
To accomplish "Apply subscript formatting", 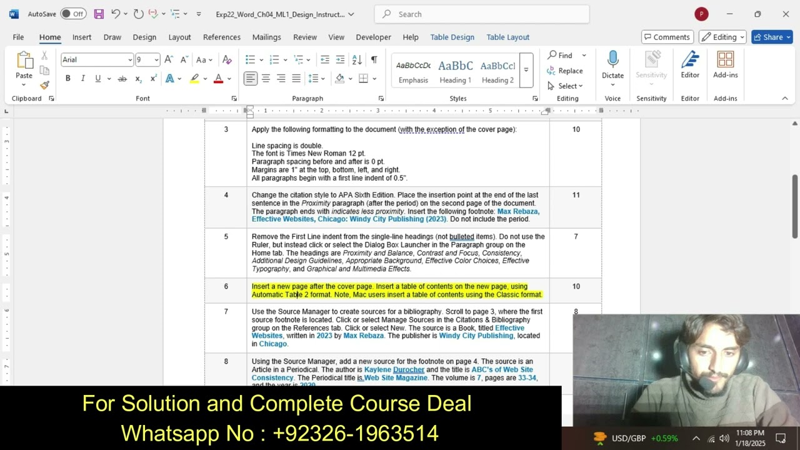I will [x=138, y=79].
